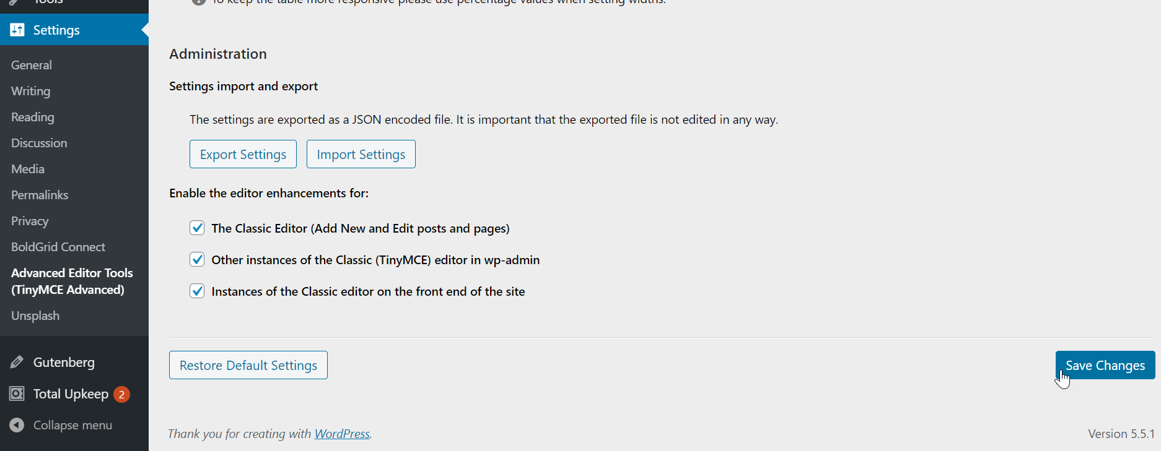This screenshot has height=451, width=1161.
Task: Disable Other instances of the Classic editor option
Action: point(196,259)
